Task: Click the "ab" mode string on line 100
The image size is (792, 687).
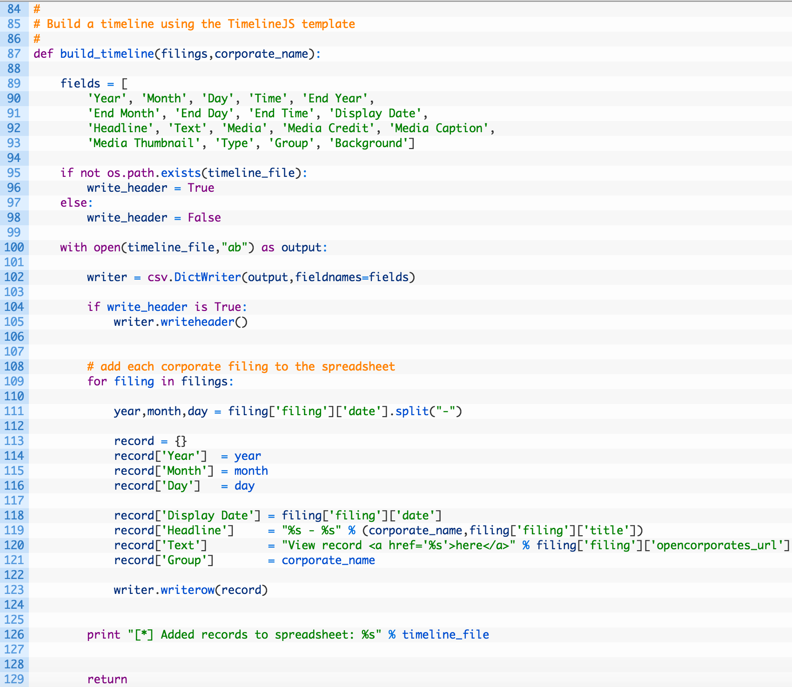Action: 235,248
